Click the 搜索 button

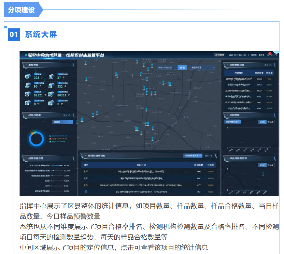coord(182,67)
